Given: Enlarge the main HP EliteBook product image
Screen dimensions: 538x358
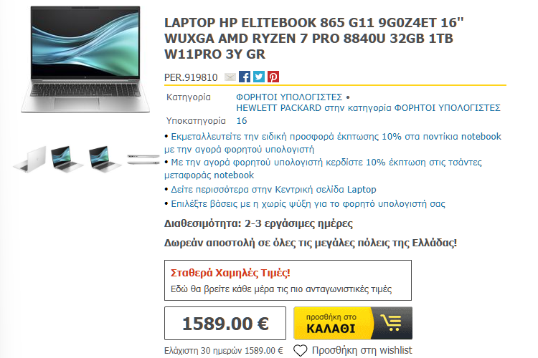Looking at the screenshot, I should pyautogui.click(x=85, y=59).
